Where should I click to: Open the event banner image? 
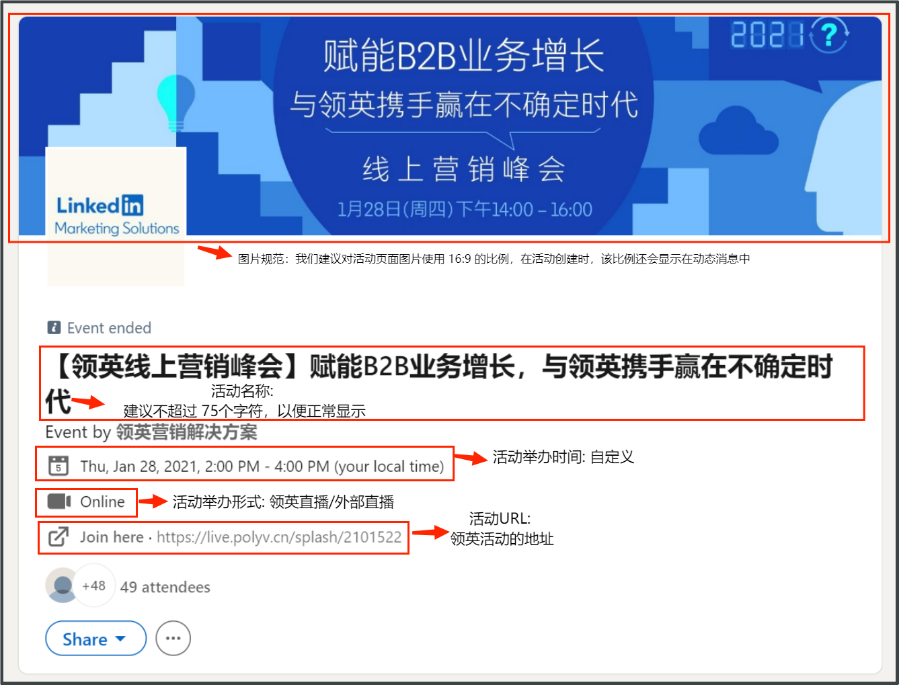tap(450, 126)
